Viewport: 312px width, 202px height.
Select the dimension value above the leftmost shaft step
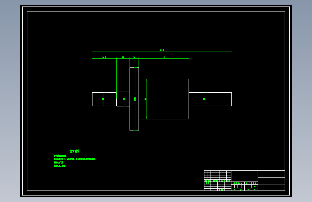coord(104,57)
